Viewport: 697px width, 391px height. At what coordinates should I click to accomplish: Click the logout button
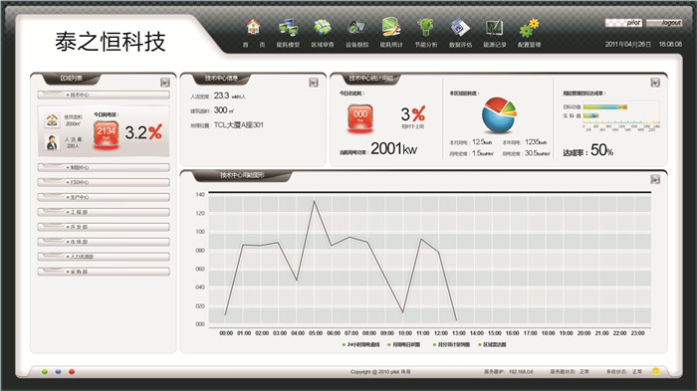pyautogui.click(x=664, y=23)
